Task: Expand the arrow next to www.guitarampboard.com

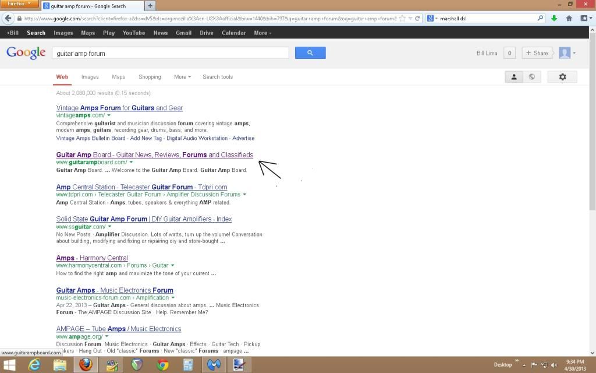Action: (131, 162)
